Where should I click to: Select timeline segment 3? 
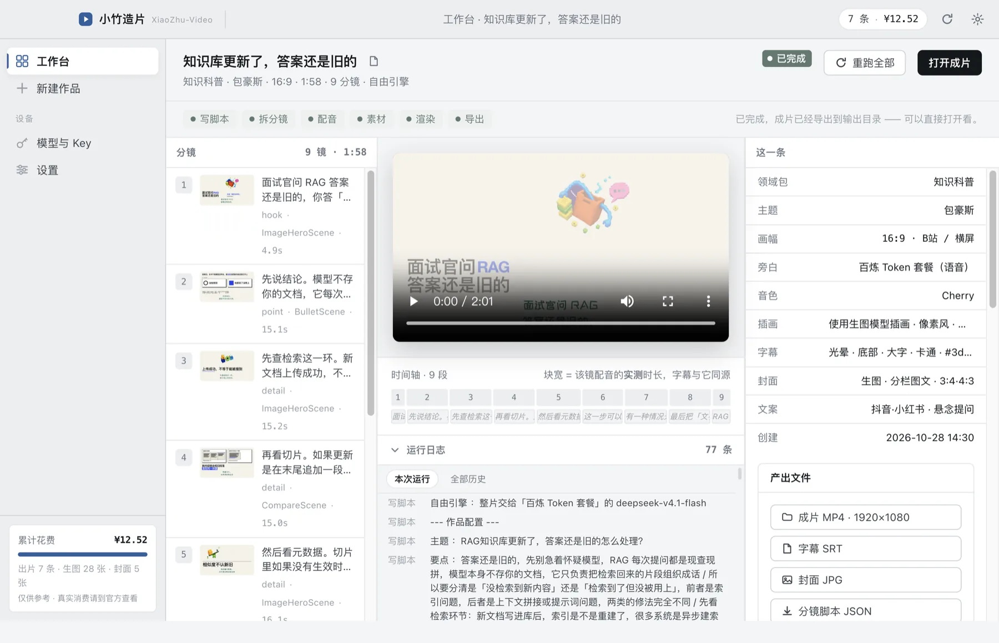click(470, 397)
